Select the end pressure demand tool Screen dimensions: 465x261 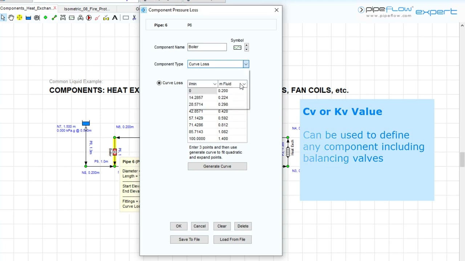37,17
